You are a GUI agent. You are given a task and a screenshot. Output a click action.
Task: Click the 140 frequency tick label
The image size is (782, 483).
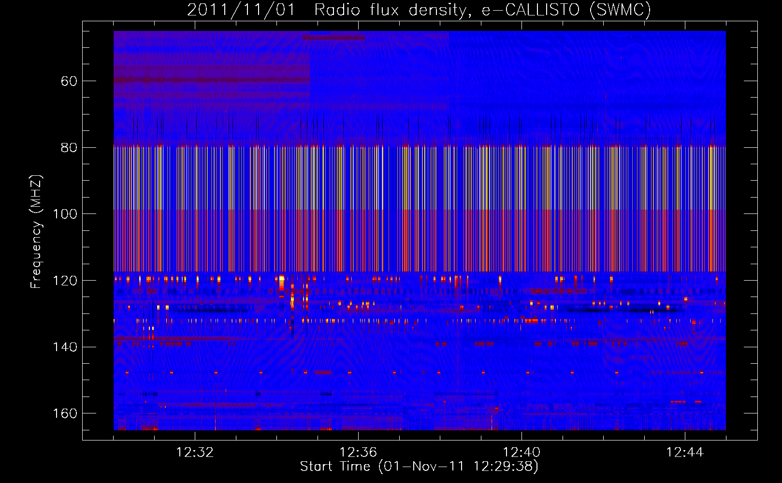[x=65, y=347]
